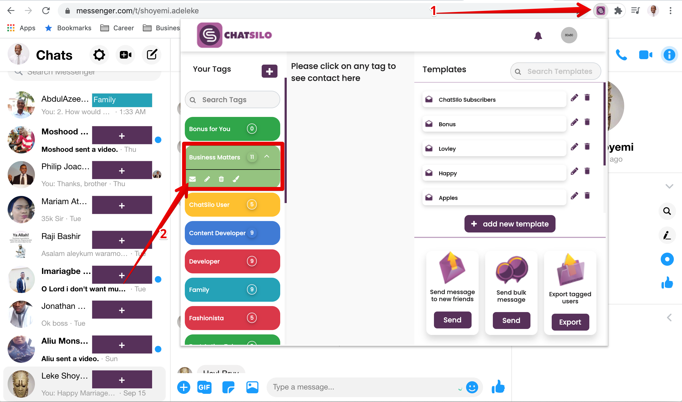Add a new tag with plus icon
The image size is (682, 402).
[x=269, y=71]
